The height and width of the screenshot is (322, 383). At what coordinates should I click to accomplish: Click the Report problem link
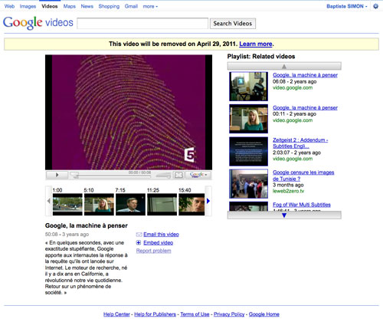[154, 251]
